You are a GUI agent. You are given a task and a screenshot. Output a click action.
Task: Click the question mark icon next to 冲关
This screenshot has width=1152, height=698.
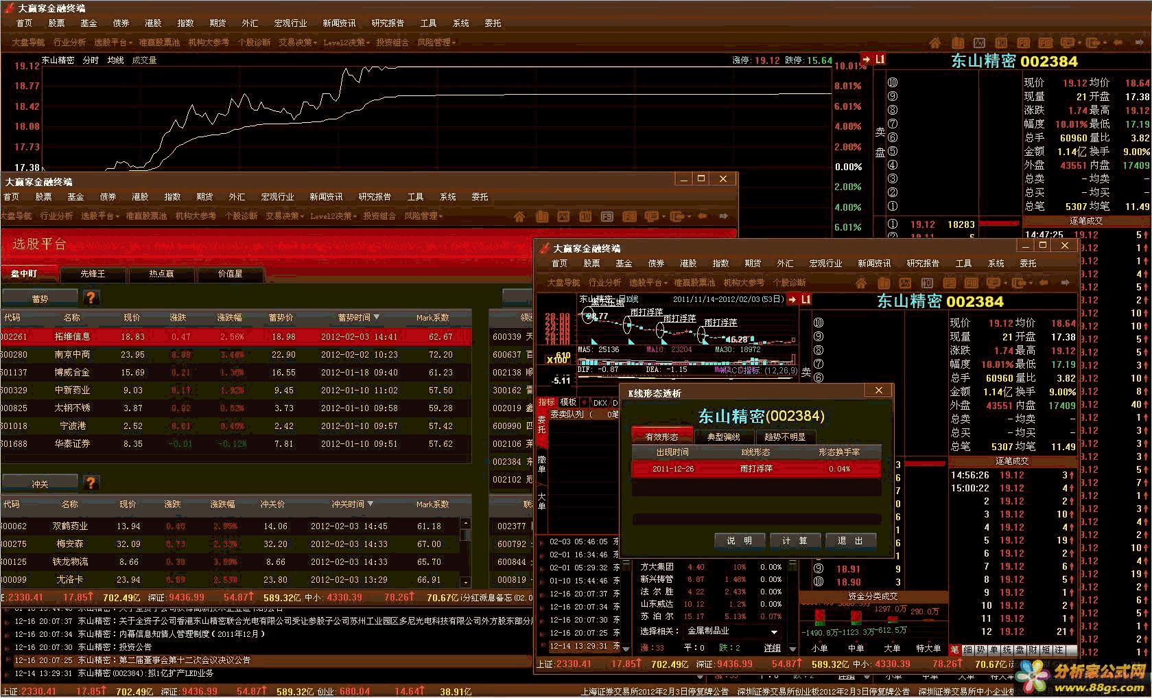91,482
